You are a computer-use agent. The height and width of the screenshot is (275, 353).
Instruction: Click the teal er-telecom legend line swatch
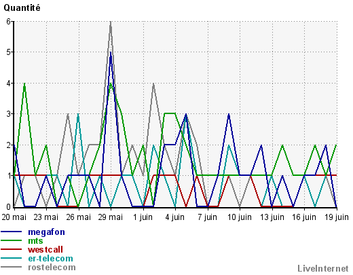pos(11,258)
